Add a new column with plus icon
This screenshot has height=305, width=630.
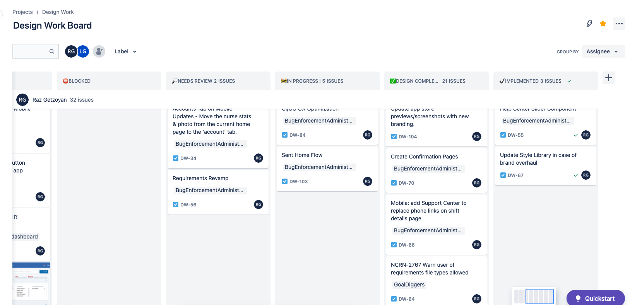(x=609, y=78)
